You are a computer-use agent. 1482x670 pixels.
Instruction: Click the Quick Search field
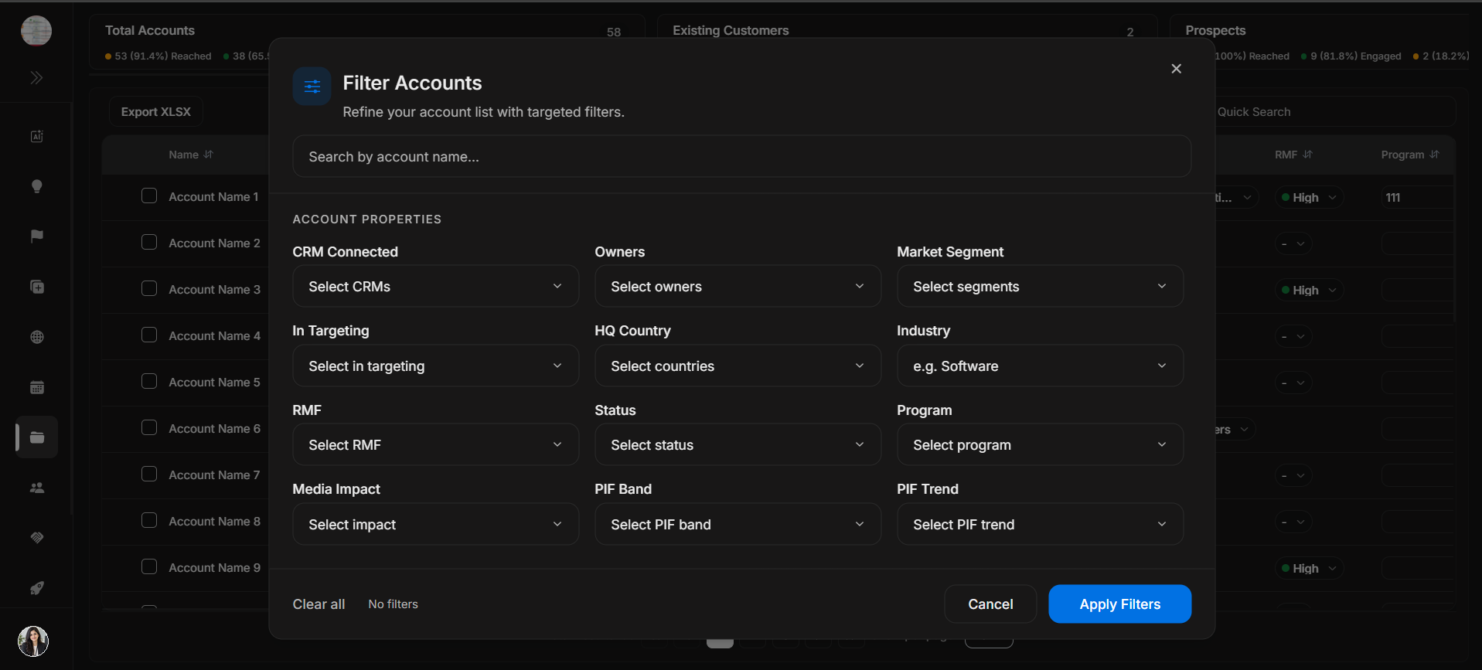[x=1334, y=112]
